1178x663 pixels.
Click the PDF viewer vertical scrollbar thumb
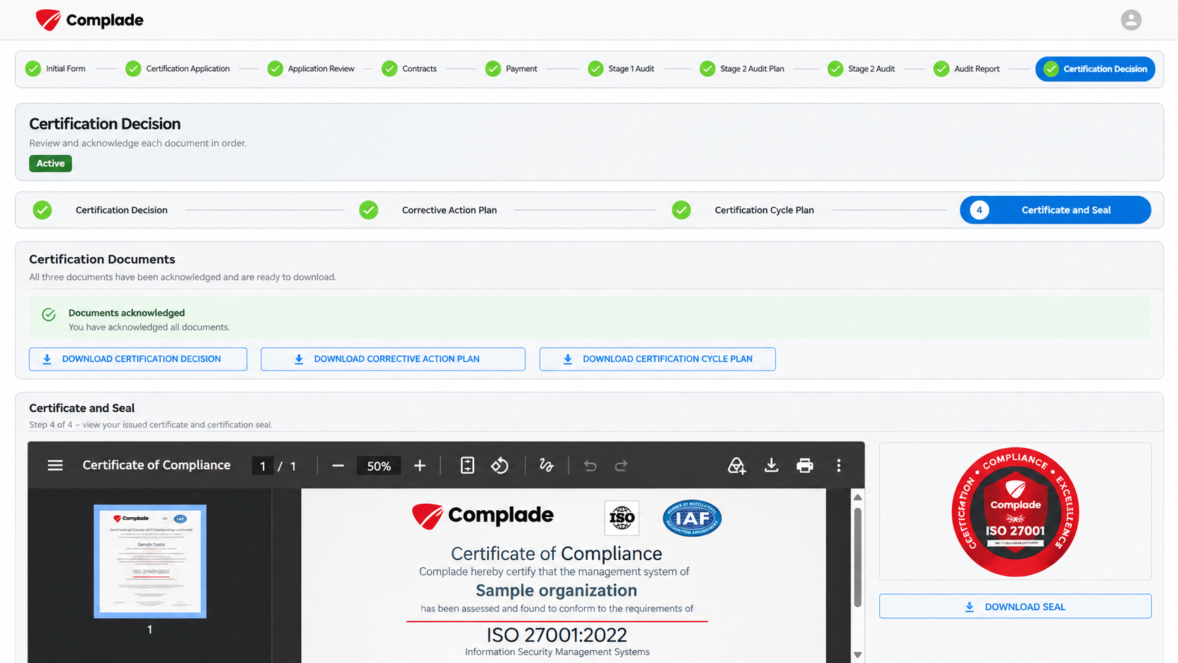click(x=857, y=557)
